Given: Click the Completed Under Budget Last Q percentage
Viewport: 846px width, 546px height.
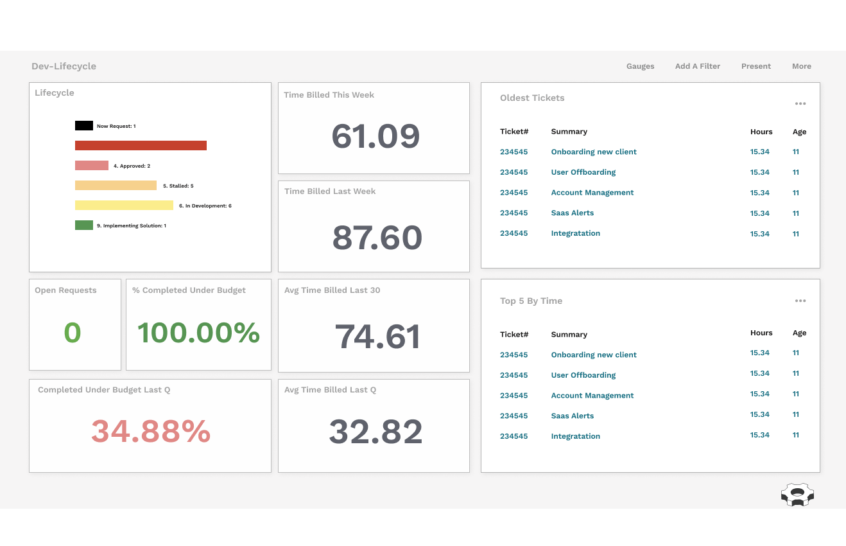Looking at the screenshot, I should click(x=150, y=431).
